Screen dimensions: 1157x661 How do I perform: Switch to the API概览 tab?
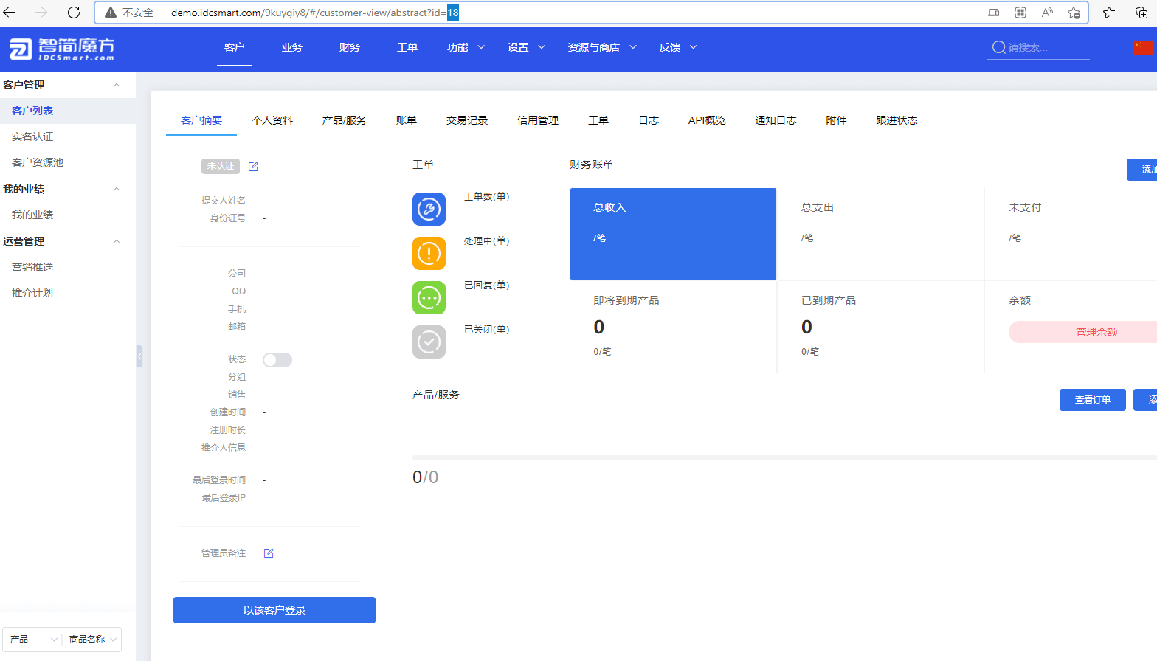click(707, 120)
